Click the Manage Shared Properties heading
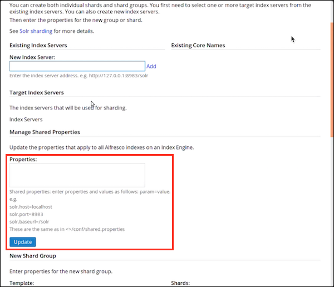The image size is (334, 287). [45, 132]
